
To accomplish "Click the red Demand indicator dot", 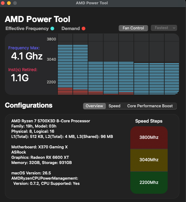I will pos(84,29).
